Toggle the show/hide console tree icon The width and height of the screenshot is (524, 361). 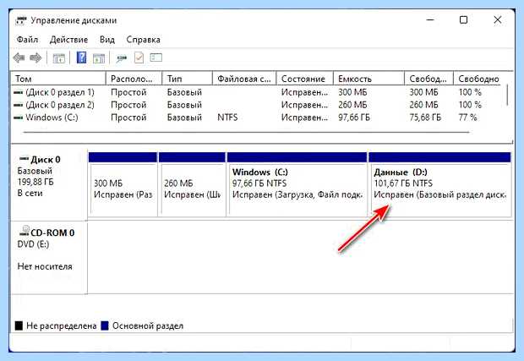pos(59,58)
